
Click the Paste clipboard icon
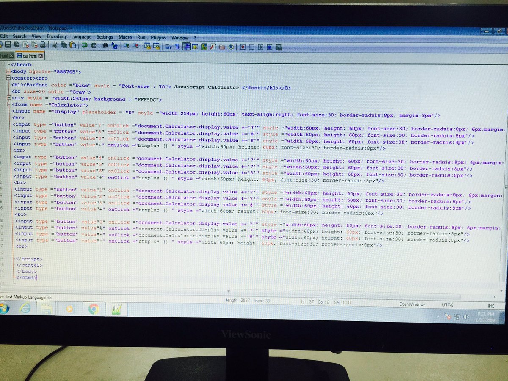point(72,45)
